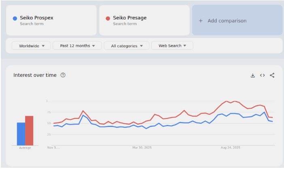
Task: Click the Interest over time heading
Action: (35, 75)
